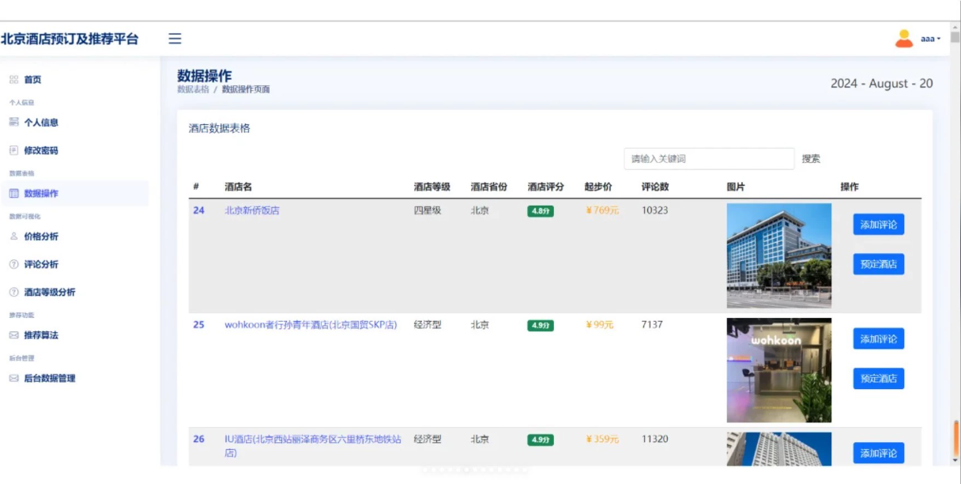Click the IU酒店 building photo
The image size is (961, 484).
point(779,448)
